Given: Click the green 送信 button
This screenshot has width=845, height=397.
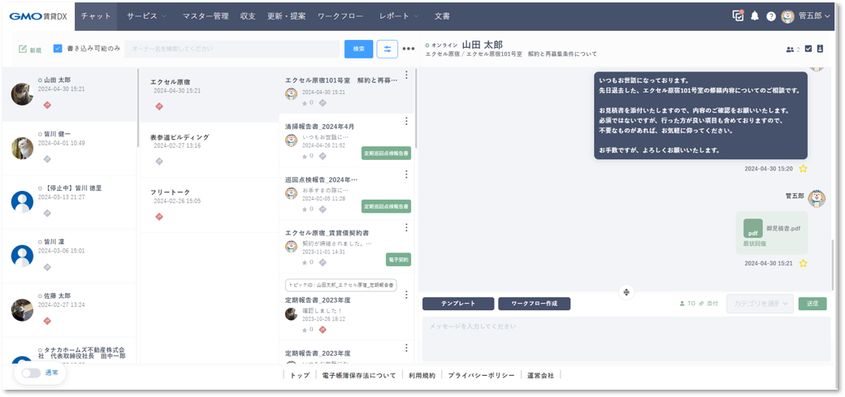Looking at the screenshot, I should coord(812,304).
